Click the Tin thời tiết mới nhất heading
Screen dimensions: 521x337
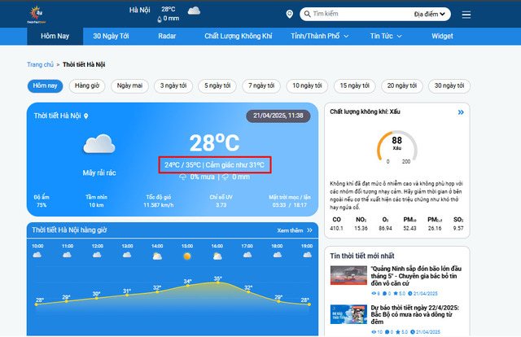click(361, 256)
